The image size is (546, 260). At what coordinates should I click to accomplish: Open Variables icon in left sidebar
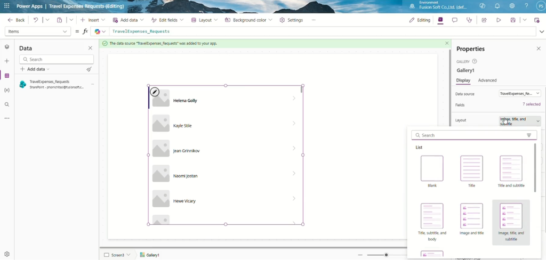(6, 90)
